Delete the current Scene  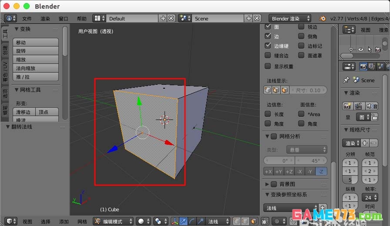(x=257, y=18)
